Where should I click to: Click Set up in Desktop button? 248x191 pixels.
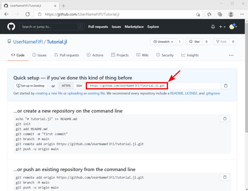[30, 86]
